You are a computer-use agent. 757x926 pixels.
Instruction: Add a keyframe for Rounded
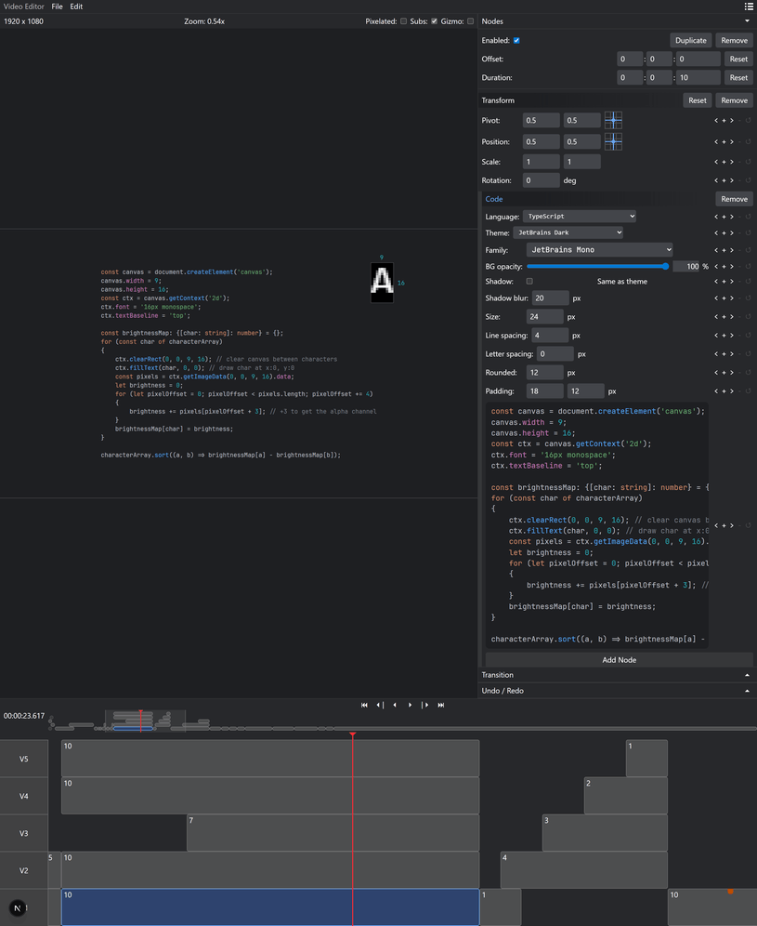[x=724, y=373]
